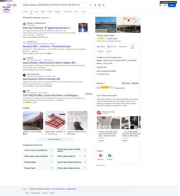Expand the Tools dropdown
Screen dimensions: 180x196
(84, 12)
